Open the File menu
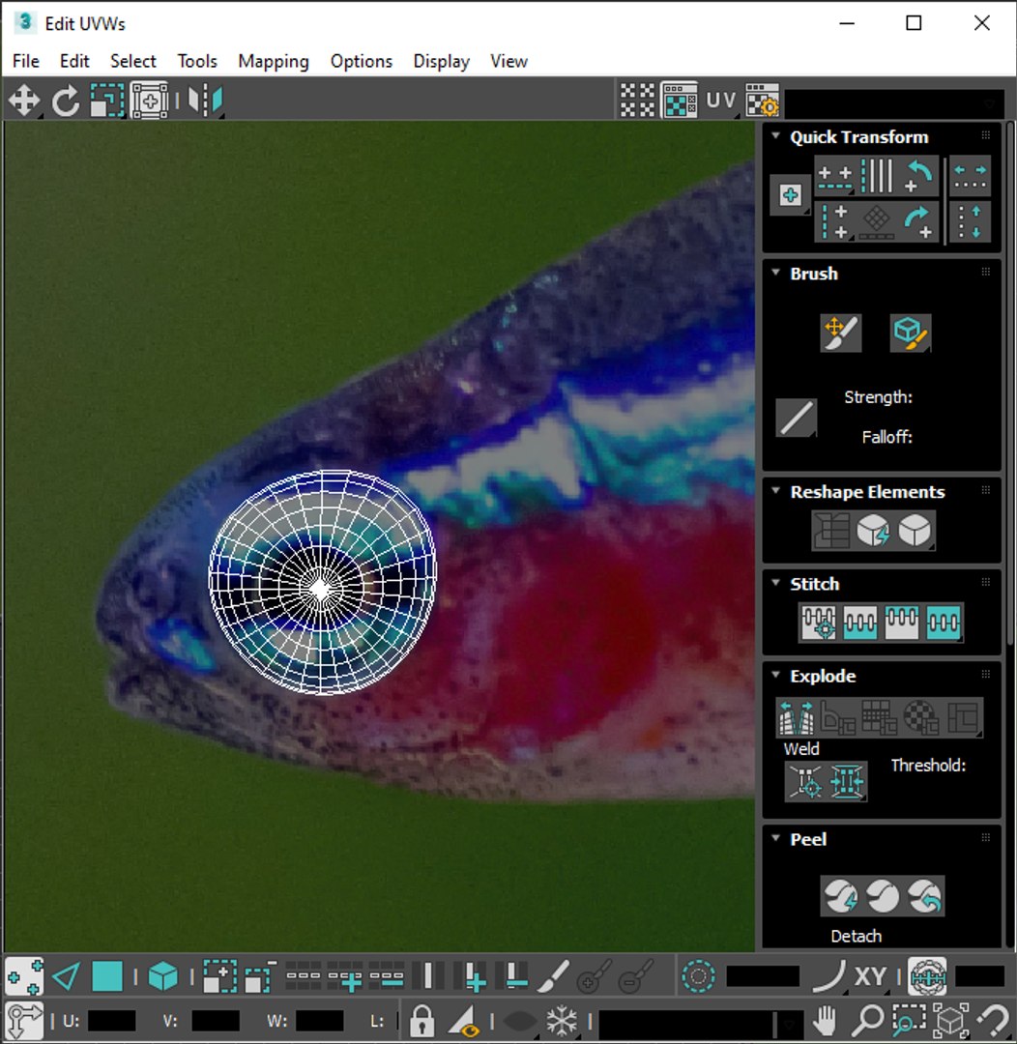1017x1044 pixels. pos(26,61)
